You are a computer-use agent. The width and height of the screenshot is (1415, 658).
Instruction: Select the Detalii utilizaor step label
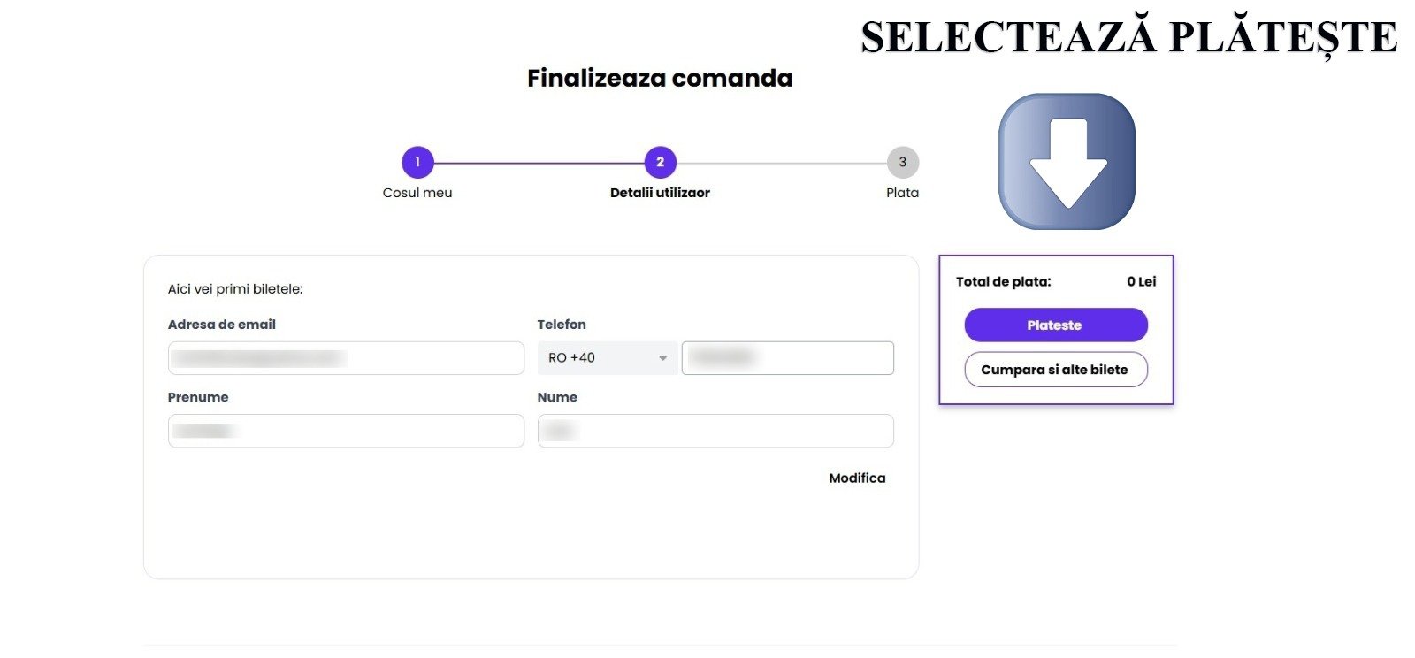[x=660, y=193]
